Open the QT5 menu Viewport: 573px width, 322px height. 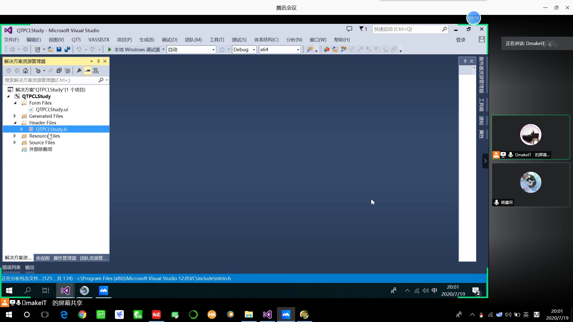(x=76, y=39)
